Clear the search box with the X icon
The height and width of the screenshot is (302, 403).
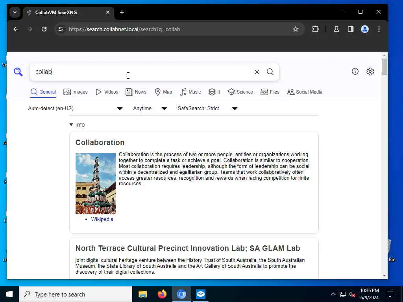coord(257,72)
